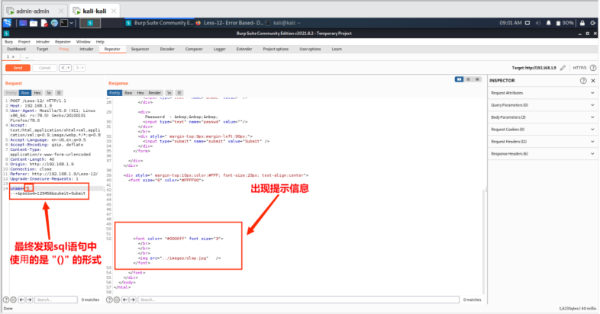
Task: Switch Response view to Pretty
Action: pyautogui.click(x=115, y=93)
